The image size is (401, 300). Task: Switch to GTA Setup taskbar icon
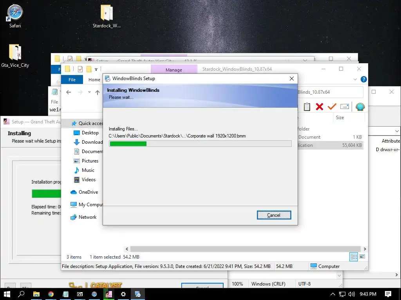[109, 294]
